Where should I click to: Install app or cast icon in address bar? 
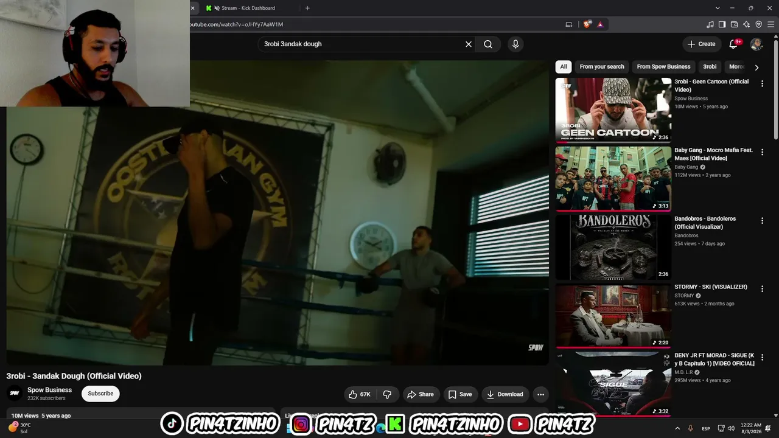click(x=569, y=24)
